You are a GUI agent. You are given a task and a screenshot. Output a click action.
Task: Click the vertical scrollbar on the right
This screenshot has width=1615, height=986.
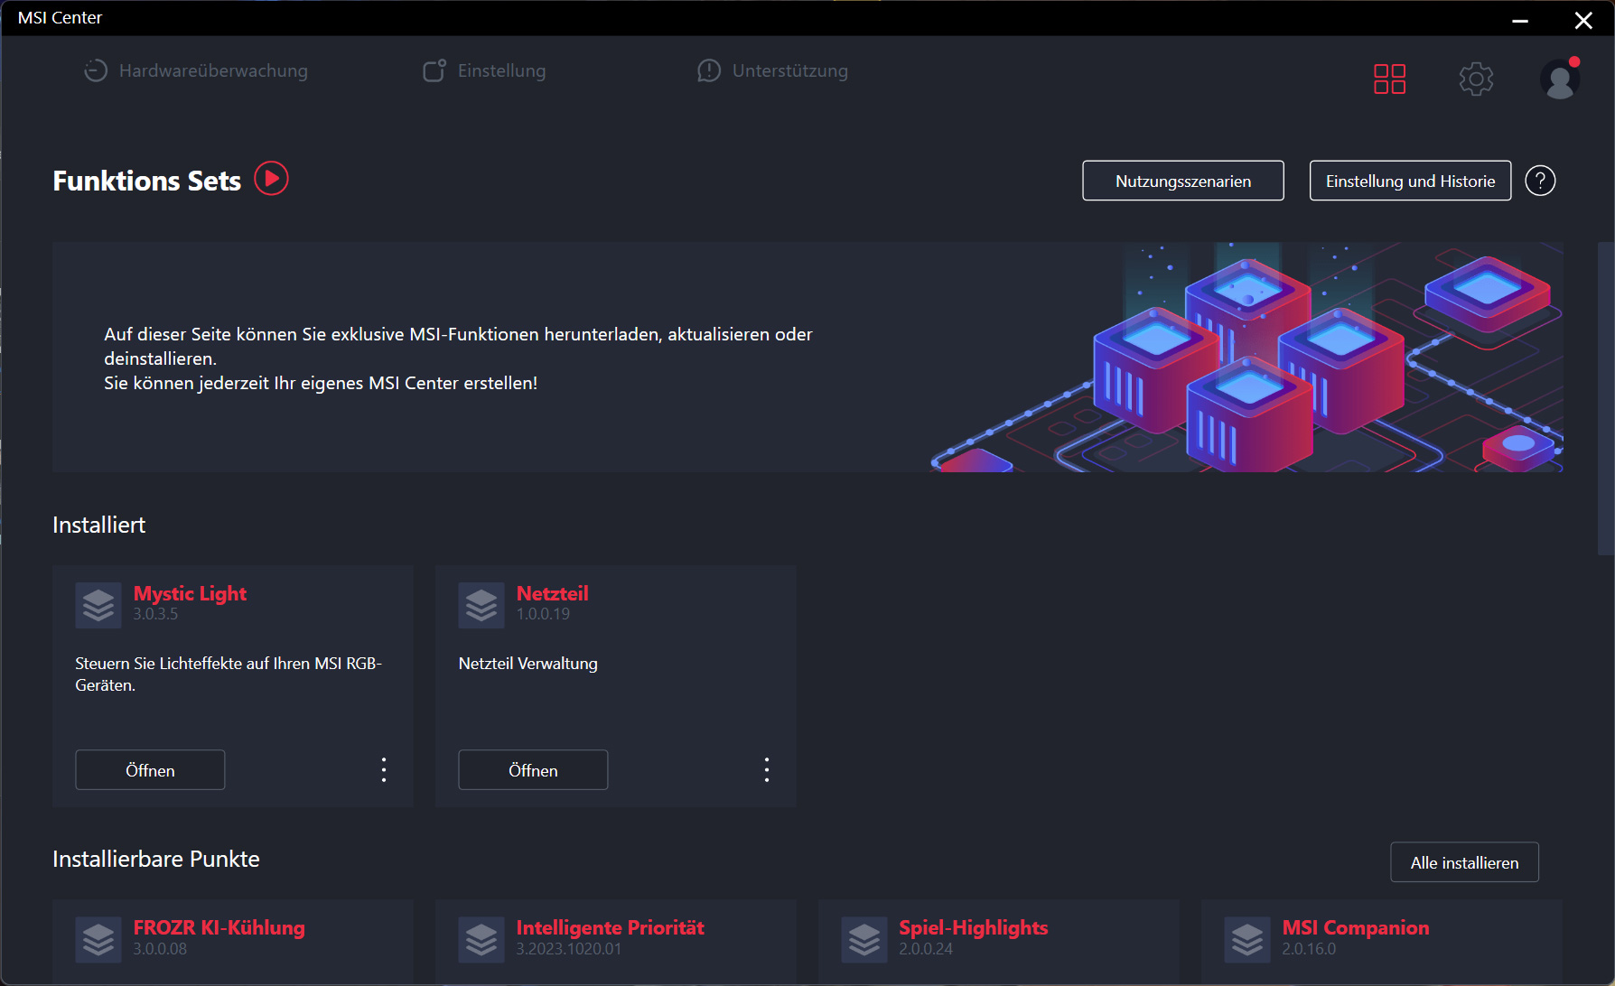(1606, 397)
